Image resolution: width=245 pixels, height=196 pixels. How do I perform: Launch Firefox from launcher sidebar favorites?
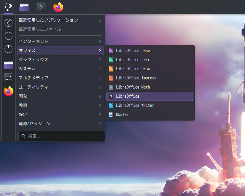(8, 91)
